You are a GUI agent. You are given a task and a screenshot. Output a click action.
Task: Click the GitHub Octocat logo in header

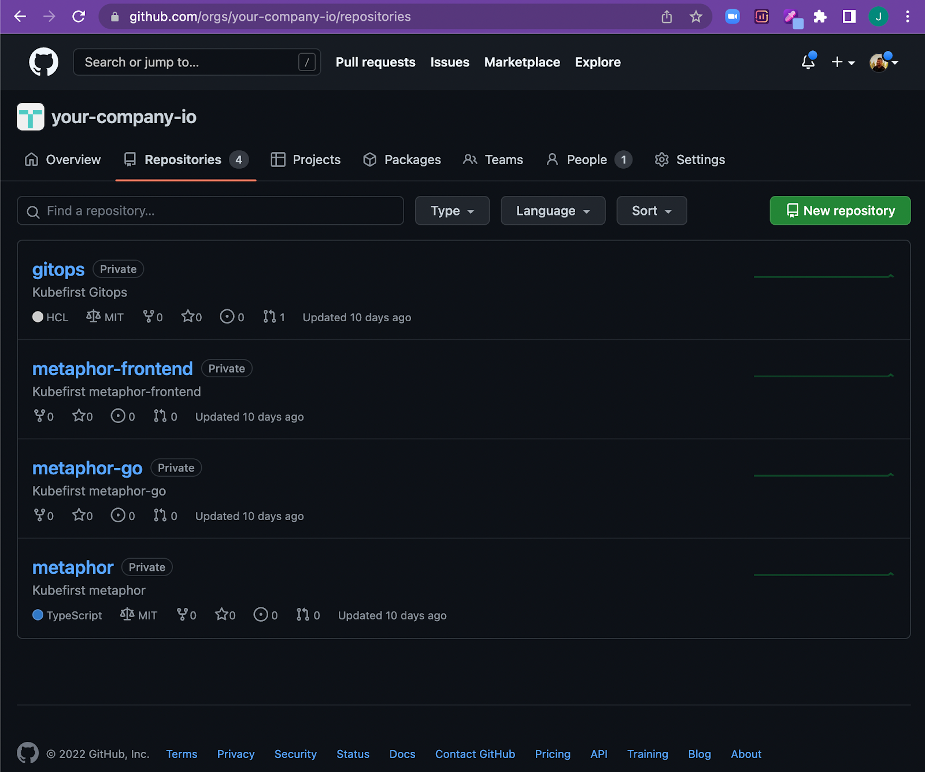(44, 62)
